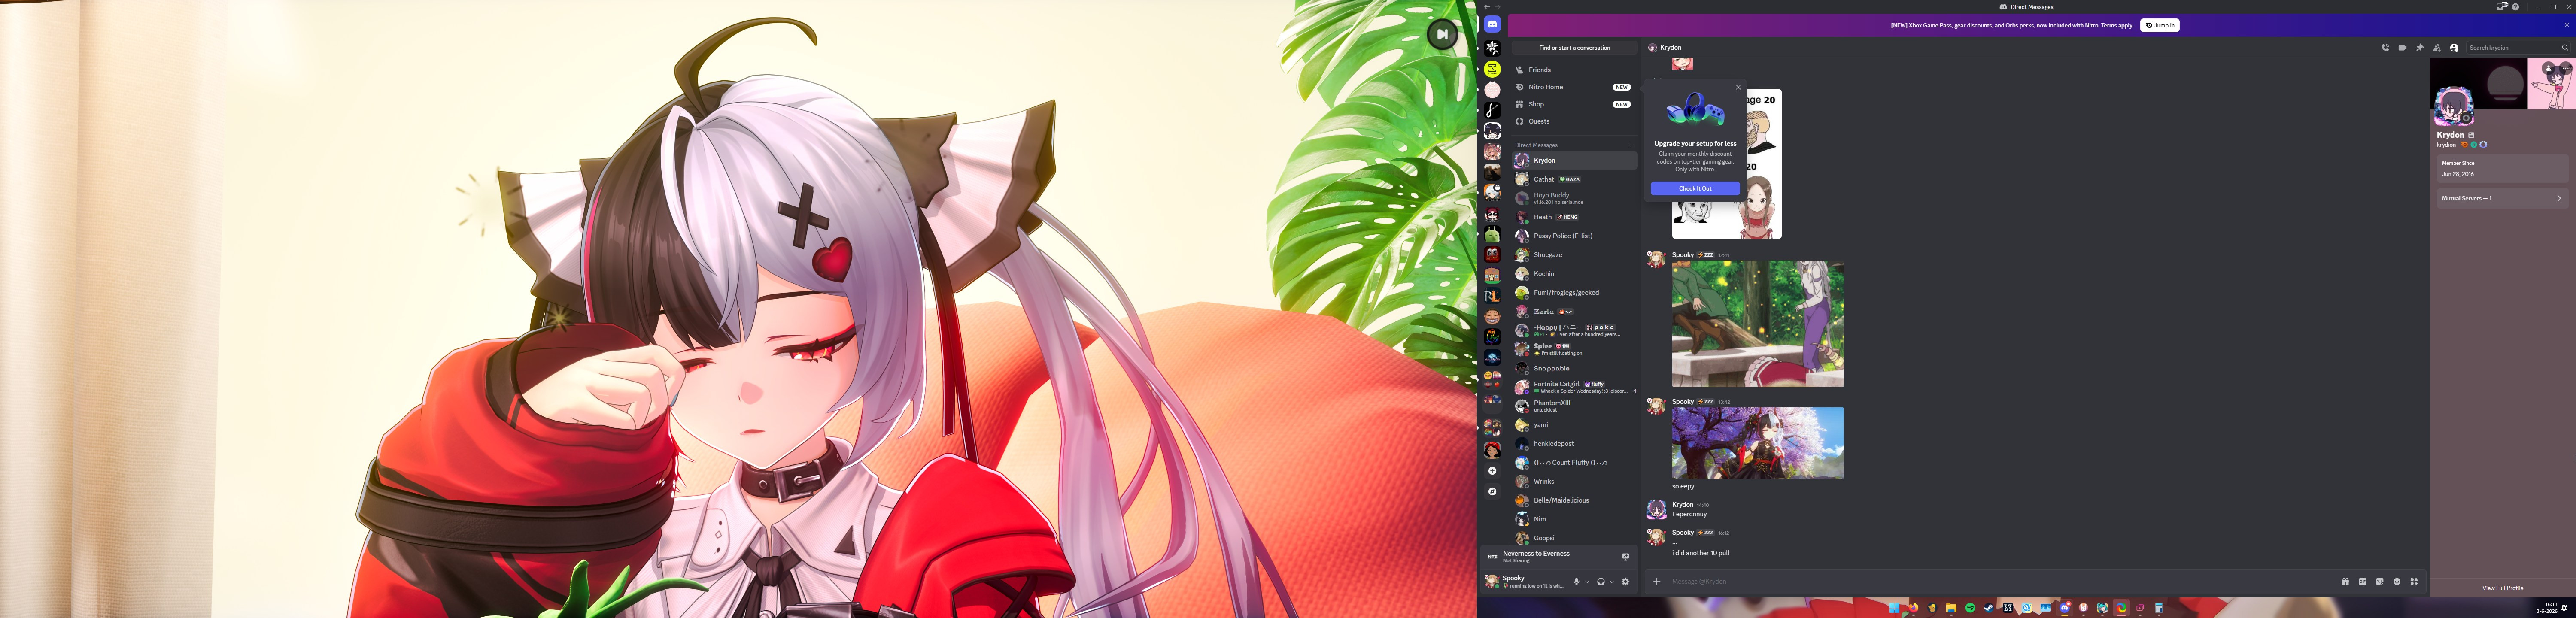The image size is (2576, 618).
Task: Open the PhantomXIII direct message
Action: pos(1574,406)
